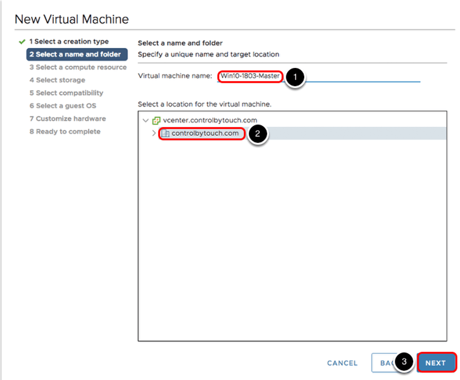Proceed with the Next button
The image size is (460, 380).
point(435,363)
